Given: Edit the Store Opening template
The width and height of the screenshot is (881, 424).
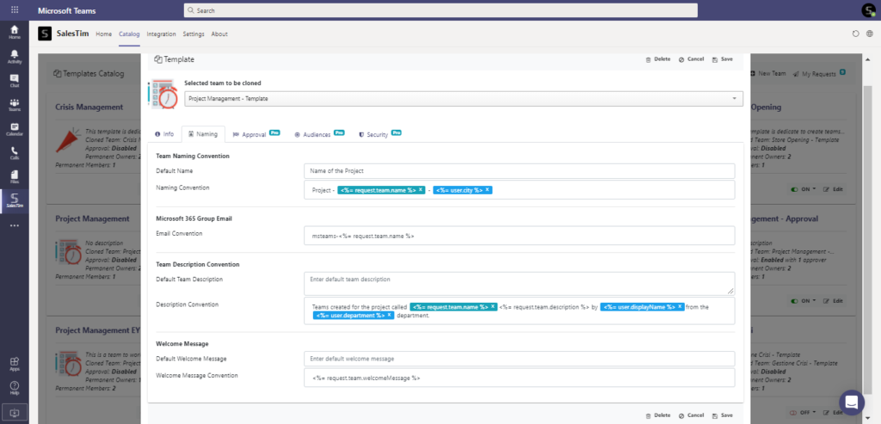Looking at the screenshot, I should click(x=833, y=190).
